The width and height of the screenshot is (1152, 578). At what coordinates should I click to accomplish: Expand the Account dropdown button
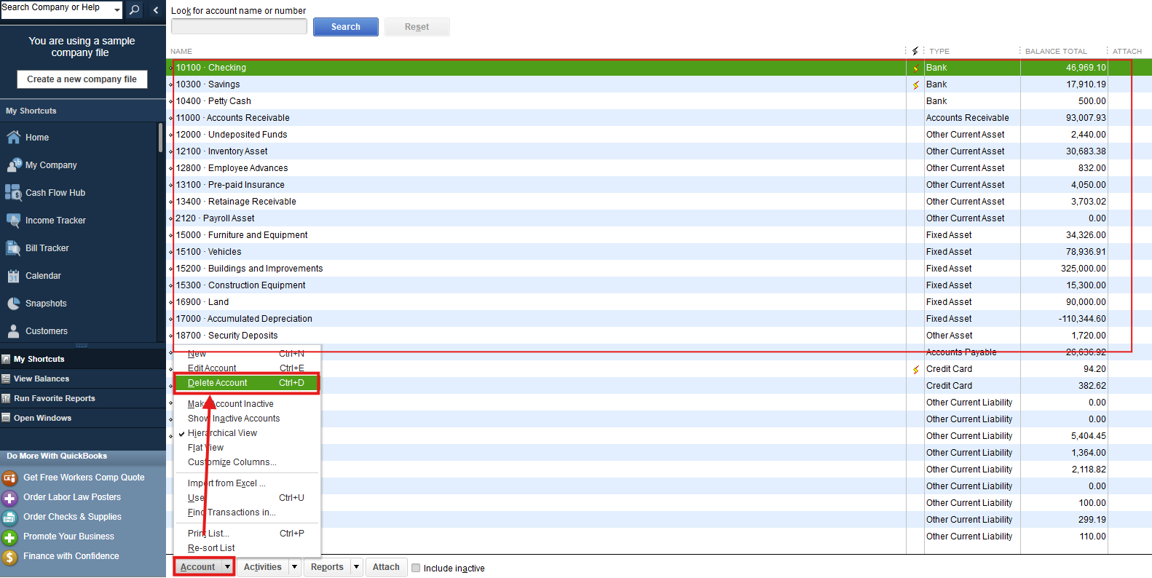227,567
